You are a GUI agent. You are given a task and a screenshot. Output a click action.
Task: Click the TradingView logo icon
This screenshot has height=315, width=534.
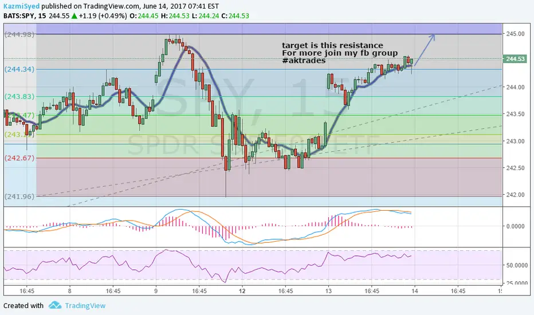coord(55,305)
